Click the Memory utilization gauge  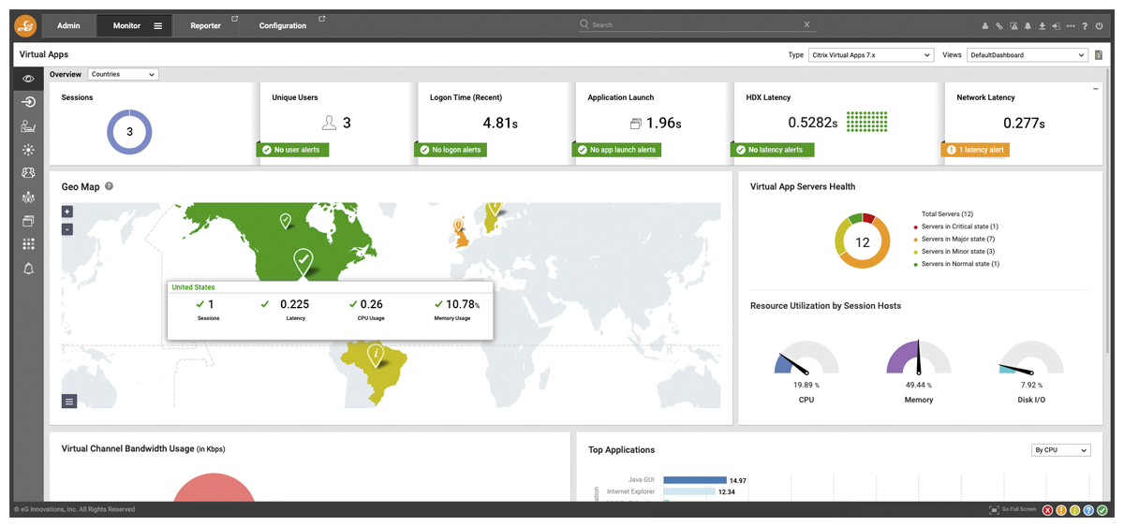(919, 359)
